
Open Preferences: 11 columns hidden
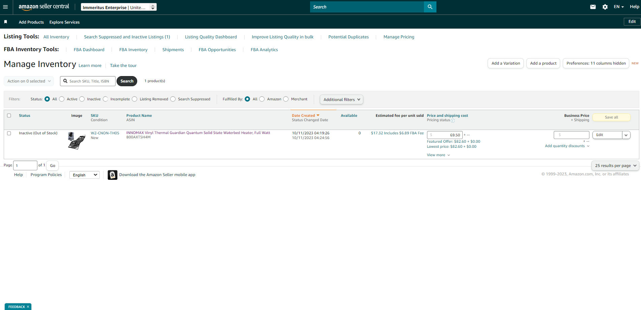pyautogui.click(x=596, y=63)
